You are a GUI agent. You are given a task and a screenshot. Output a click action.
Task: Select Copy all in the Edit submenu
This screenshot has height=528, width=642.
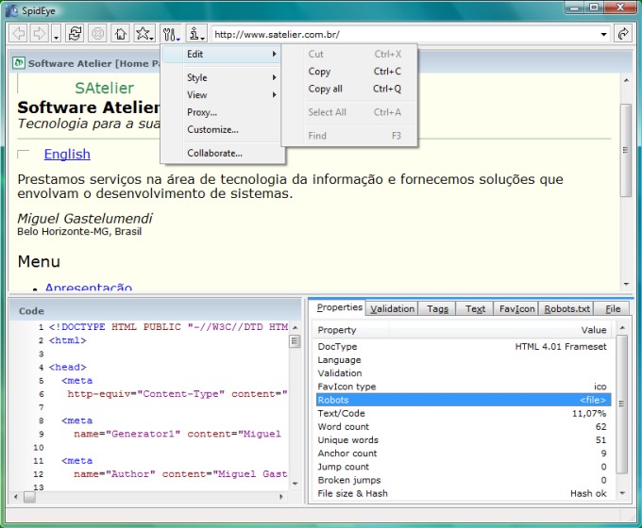coord(349,89)
